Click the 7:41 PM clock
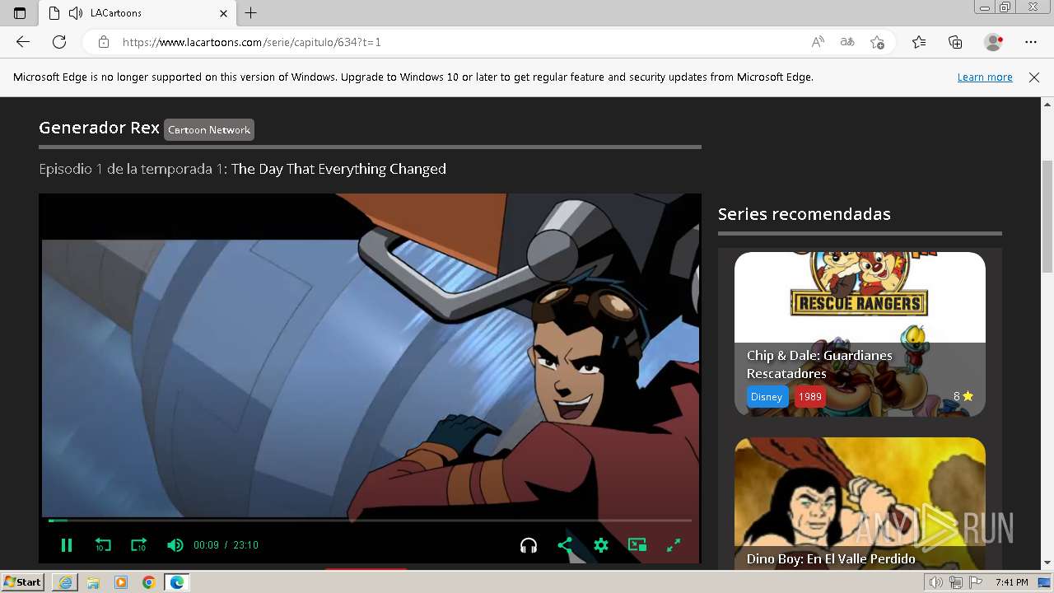Viewport: 1054px width, 593px height. 1011,582
